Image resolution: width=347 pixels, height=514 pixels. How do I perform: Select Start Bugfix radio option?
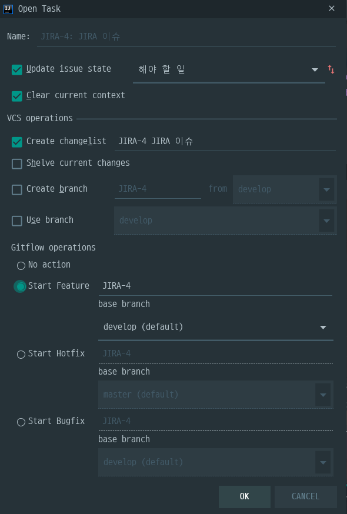(x=21, y=422)
